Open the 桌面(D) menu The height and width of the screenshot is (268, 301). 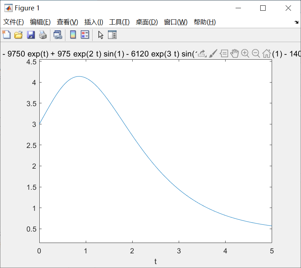coord(147,22)
